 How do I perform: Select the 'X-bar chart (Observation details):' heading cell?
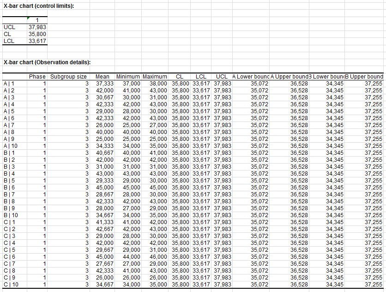point(47,62)
